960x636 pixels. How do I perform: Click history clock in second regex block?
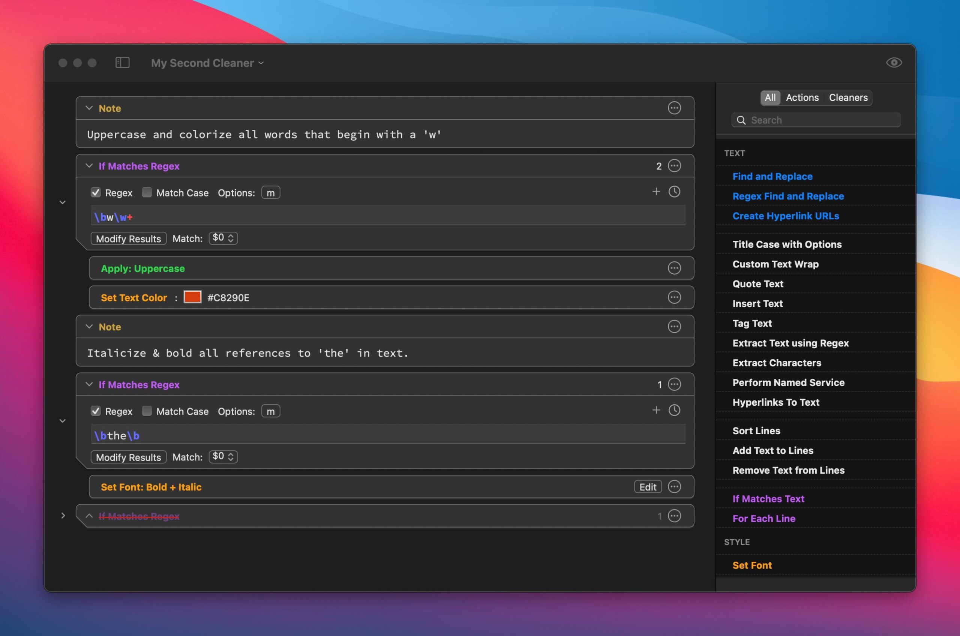click(x=674, y=410)
